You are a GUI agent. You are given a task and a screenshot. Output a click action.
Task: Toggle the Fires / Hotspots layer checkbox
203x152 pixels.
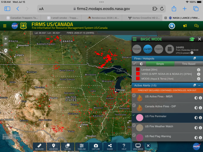click(134, 64)
